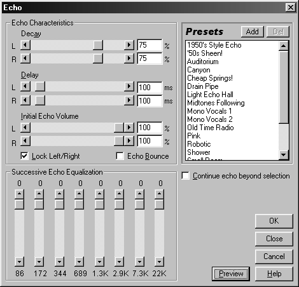Click the presets list scroll up arrow

(284, 46)
